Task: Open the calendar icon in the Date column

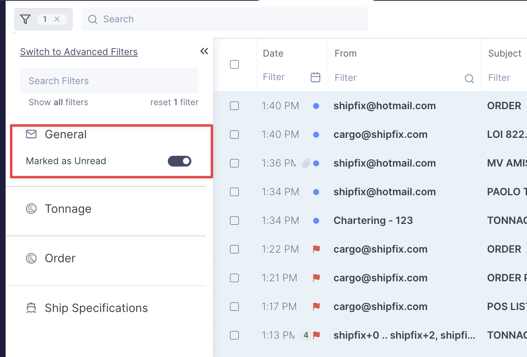Action: point(315,77)
